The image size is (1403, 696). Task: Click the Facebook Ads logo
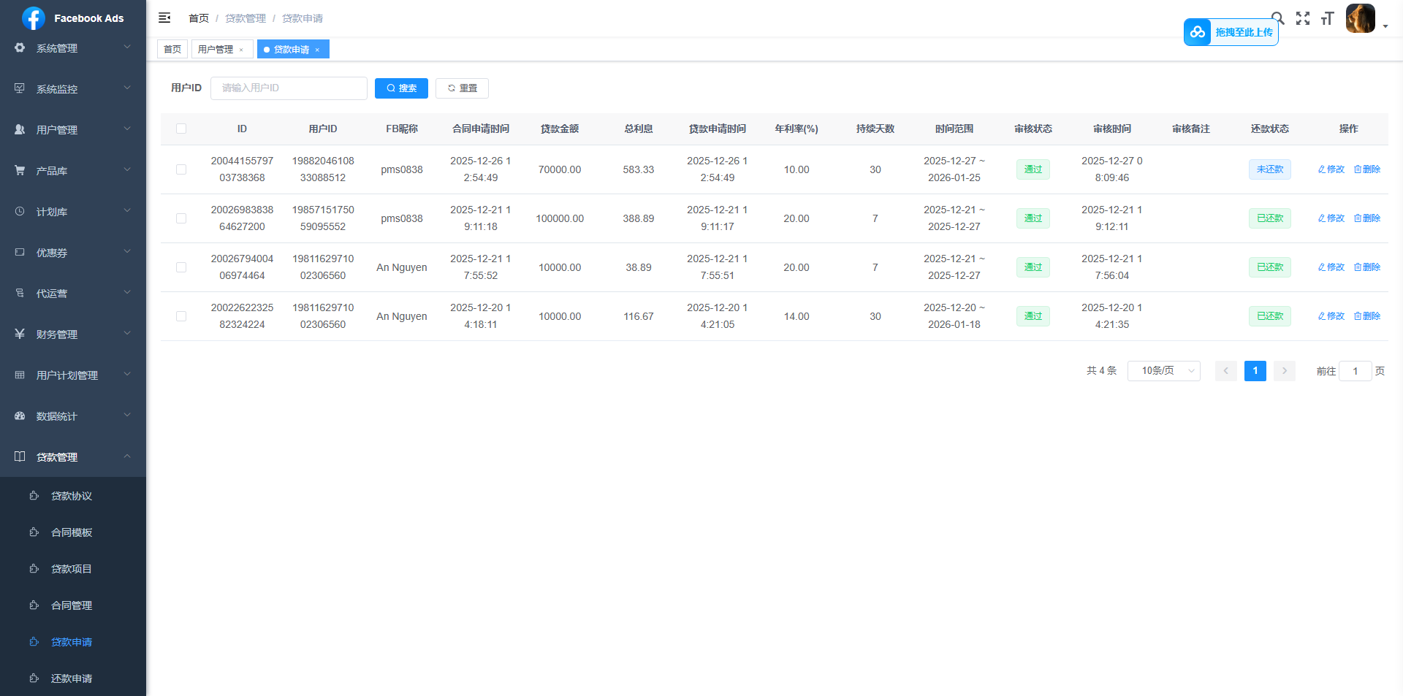click(x=34, y=18)
